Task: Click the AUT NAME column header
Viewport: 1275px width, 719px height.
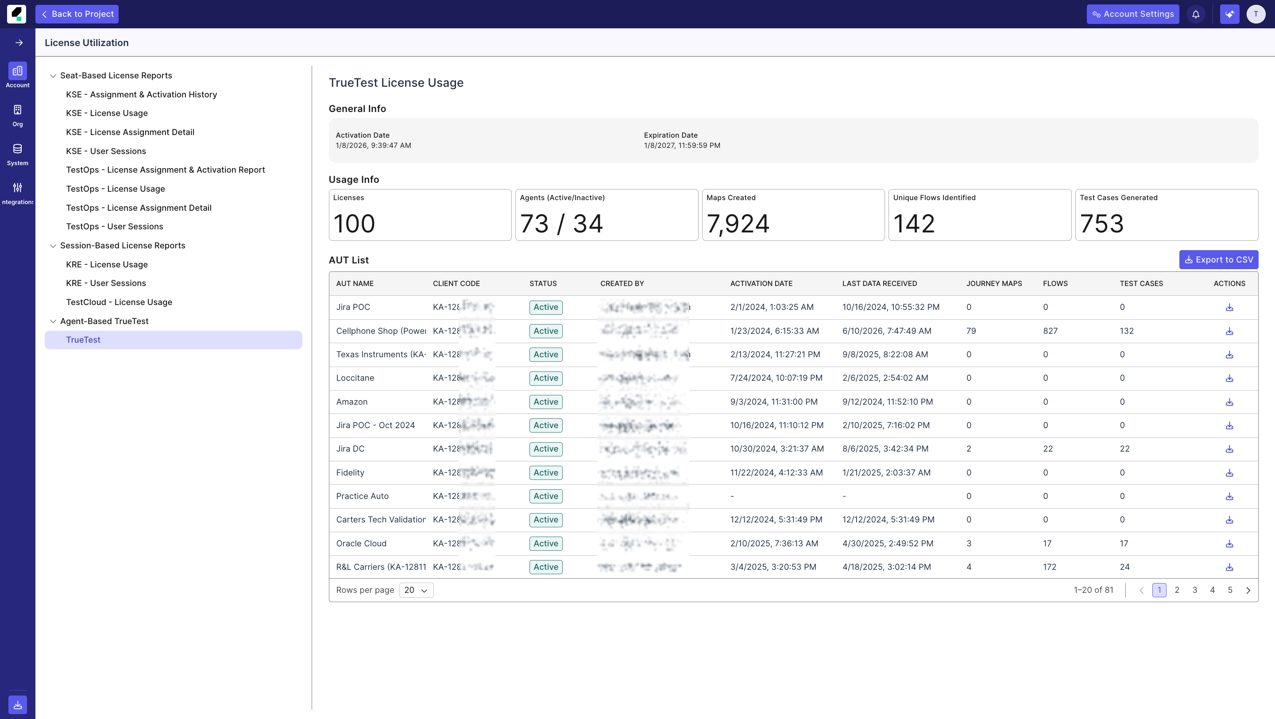Action: point(355,283)
